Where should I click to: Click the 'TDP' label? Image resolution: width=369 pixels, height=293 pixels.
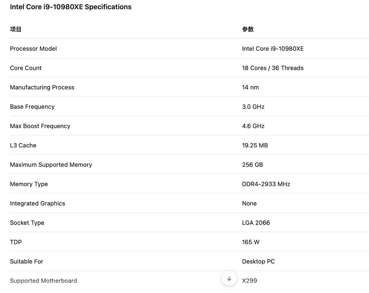point(16,242)
